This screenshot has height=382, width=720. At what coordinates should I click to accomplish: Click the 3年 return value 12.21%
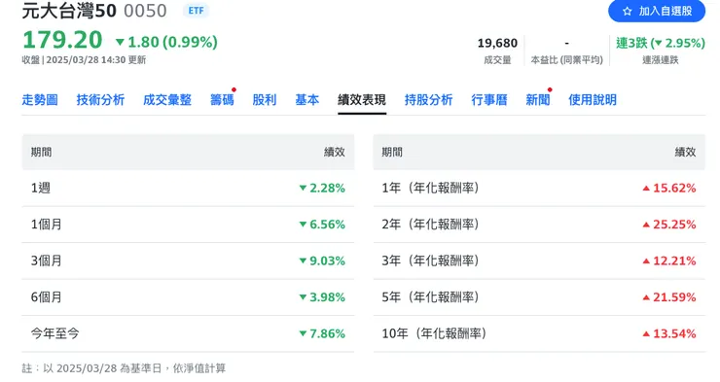point(669,260)
